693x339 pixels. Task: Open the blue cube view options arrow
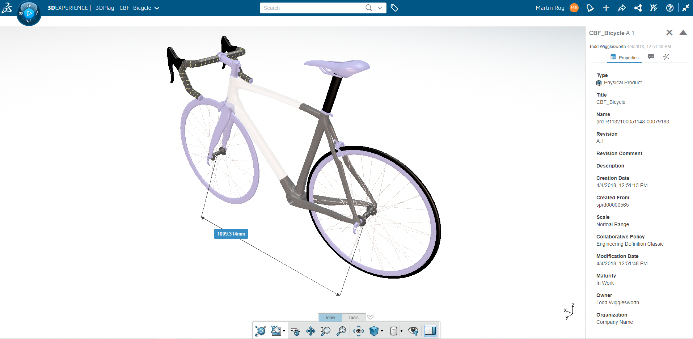coord(382,331)
